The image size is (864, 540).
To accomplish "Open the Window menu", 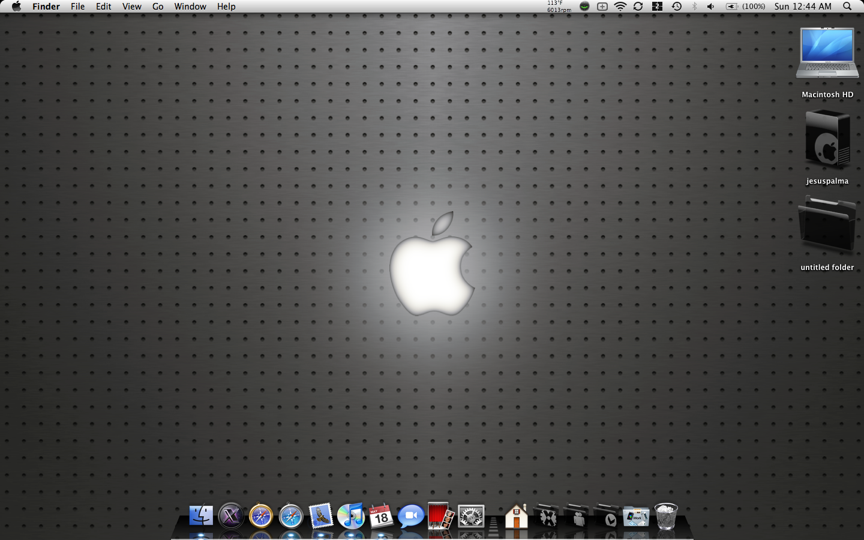I will click(190, 7).
